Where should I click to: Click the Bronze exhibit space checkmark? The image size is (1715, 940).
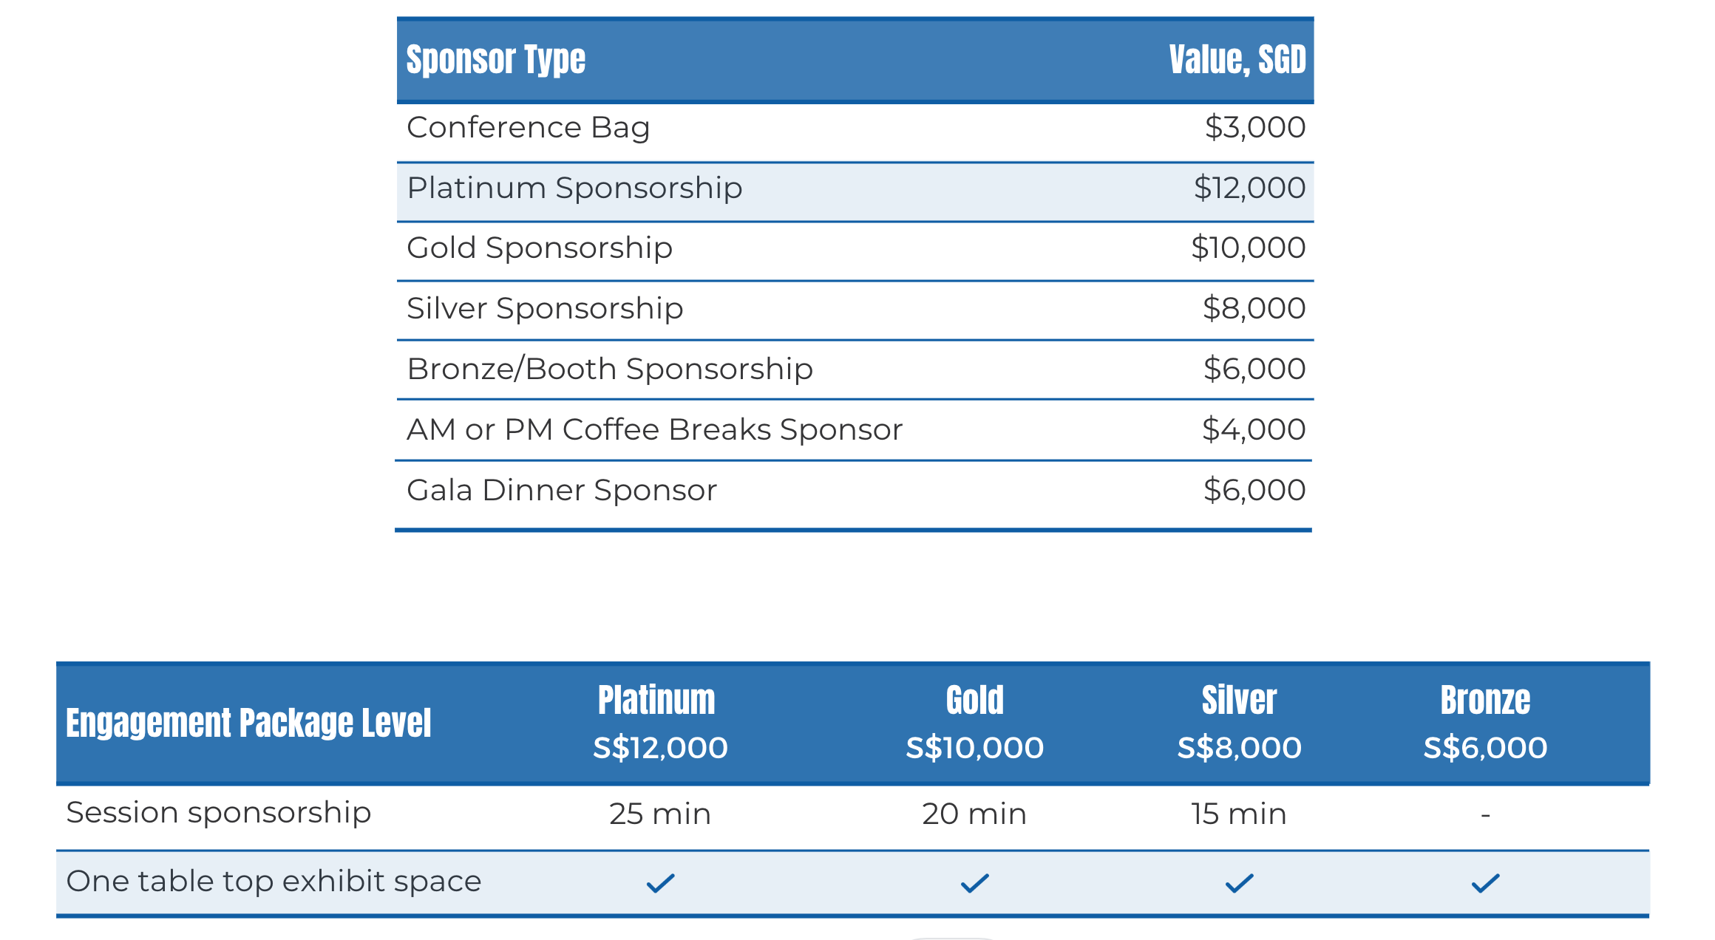click(1485, 882)
